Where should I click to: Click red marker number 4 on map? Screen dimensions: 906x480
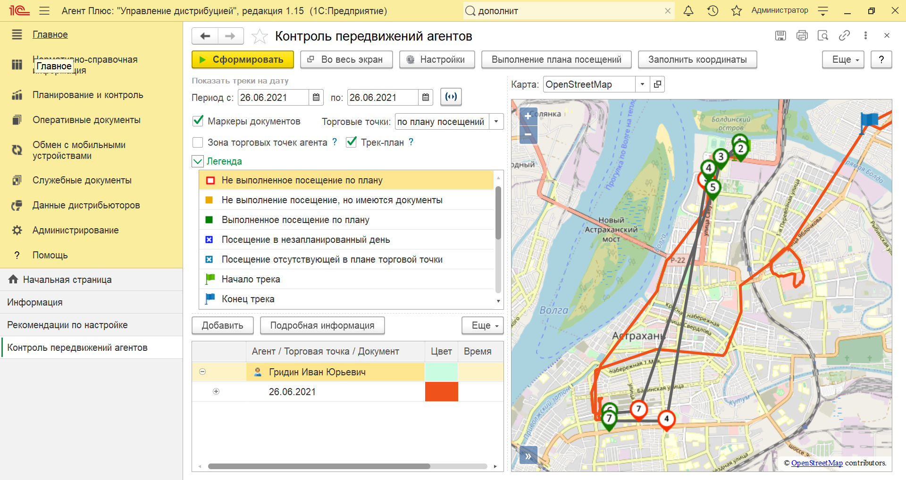point(666,420)
